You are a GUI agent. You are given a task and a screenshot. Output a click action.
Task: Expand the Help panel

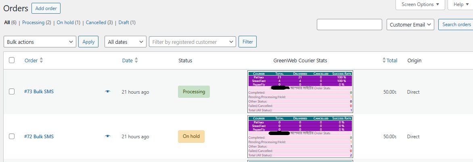460,4
